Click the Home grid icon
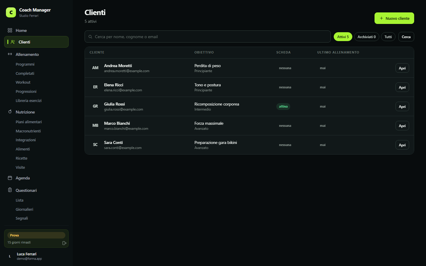This screenshot has width=426, height=266. pos(10,30)
